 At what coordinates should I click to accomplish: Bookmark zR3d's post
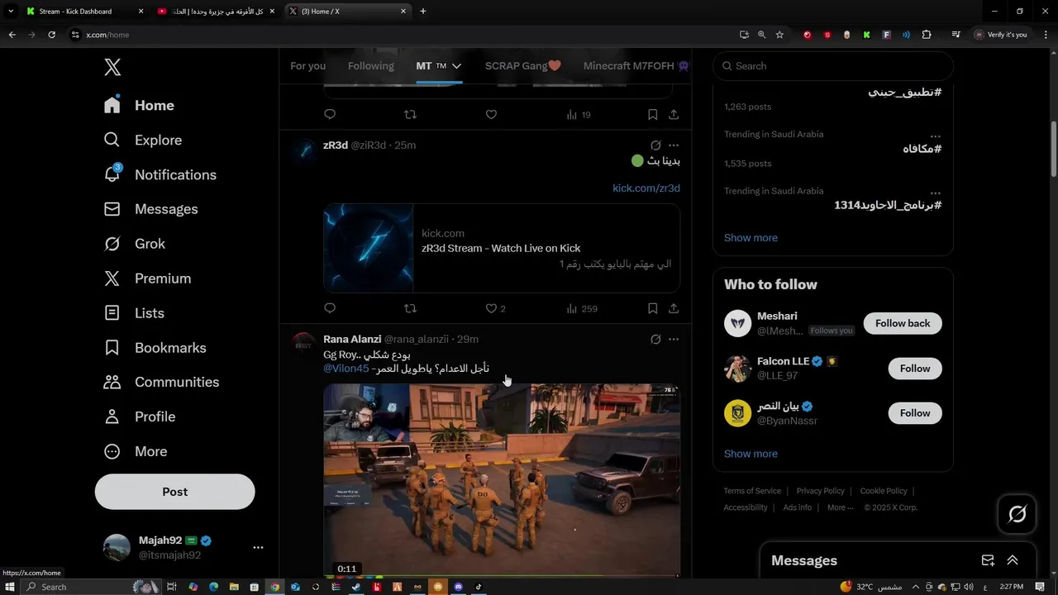(x=652, y=308)
